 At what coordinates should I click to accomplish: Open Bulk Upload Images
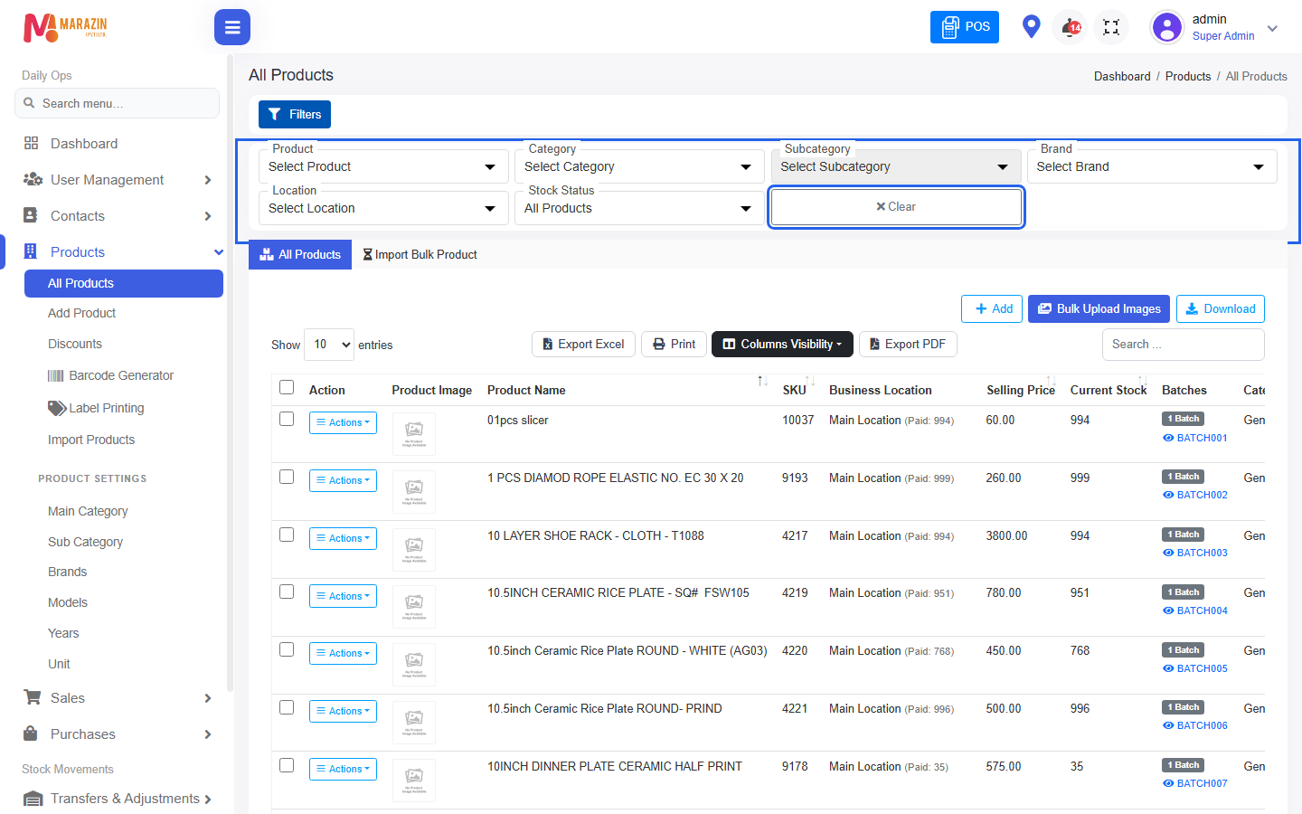(1099, 309)
